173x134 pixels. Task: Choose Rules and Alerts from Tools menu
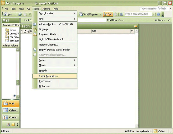coord(49,34)
